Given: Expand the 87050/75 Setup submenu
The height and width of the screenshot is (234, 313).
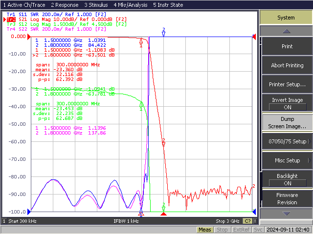Looking at the screenshot, I should pyautogui.click(x=287, y=141).
